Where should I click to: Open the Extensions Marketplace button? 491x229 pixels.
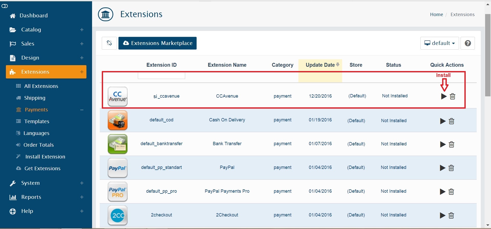[158, 43]
